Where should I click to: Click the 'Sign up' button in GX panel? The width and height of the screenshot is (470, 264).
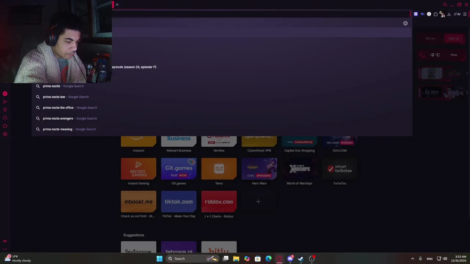[x=454, y=38]
